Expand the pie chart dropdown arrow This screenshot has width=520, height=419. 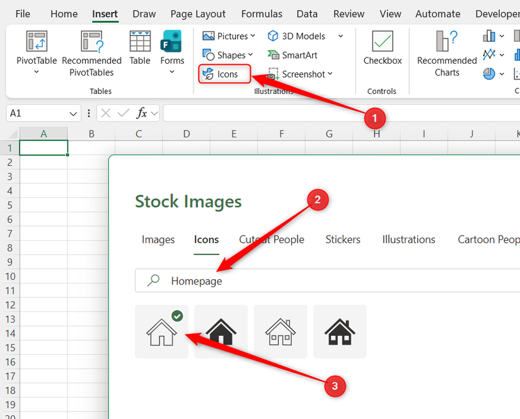pyautogui.click(x=502, y=74)
